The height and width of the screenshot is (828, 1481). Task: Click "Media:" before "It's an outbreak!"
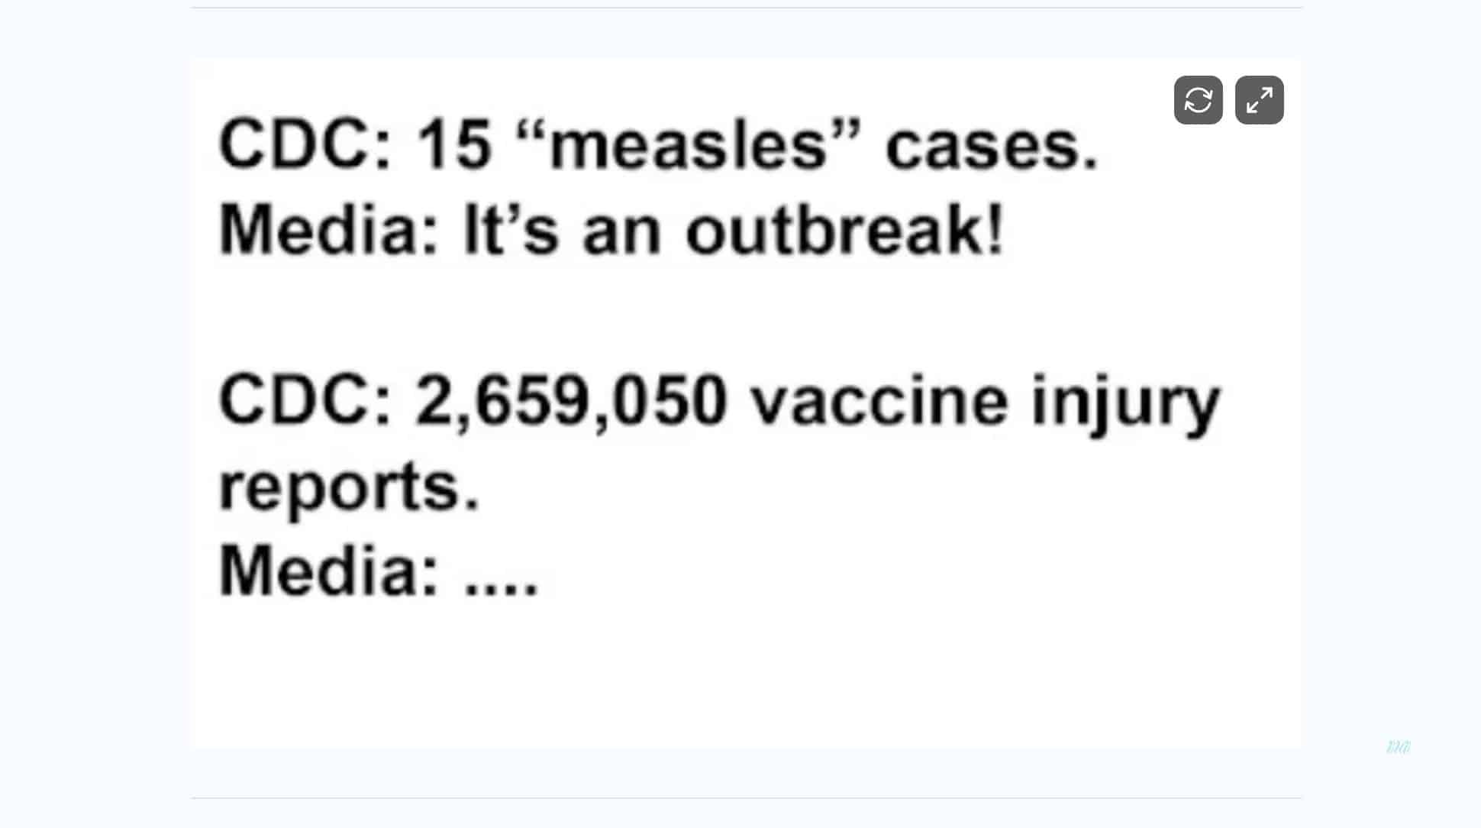coord(329,231)
